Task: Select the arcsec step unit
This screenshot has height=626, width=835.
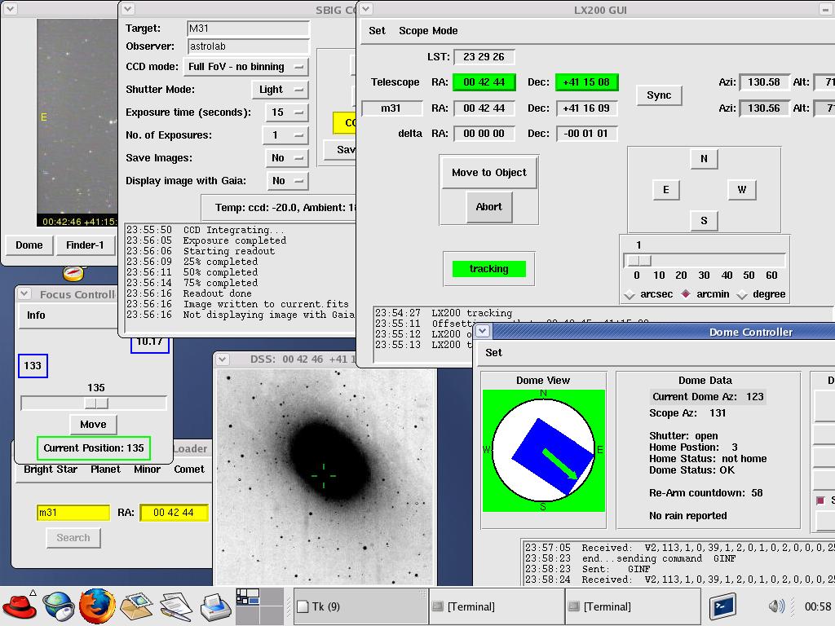Action: (630, 294)
